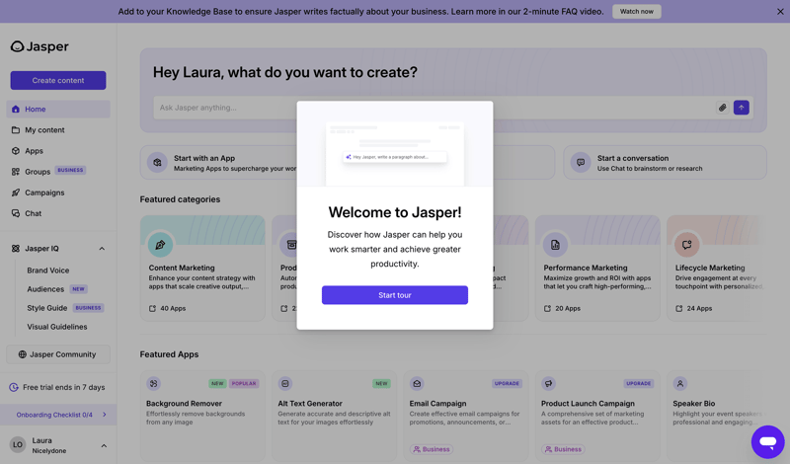Open the Lifecycle Marketing category card
The width and height of the screenshot is (790, 464).
717,268
